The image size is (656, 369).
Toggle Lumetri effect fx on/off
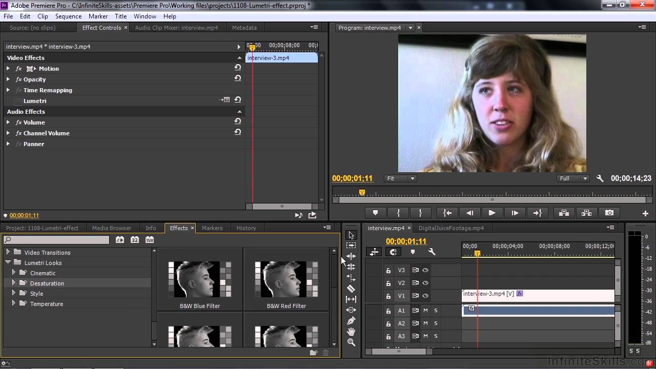[x=18, y=101]
